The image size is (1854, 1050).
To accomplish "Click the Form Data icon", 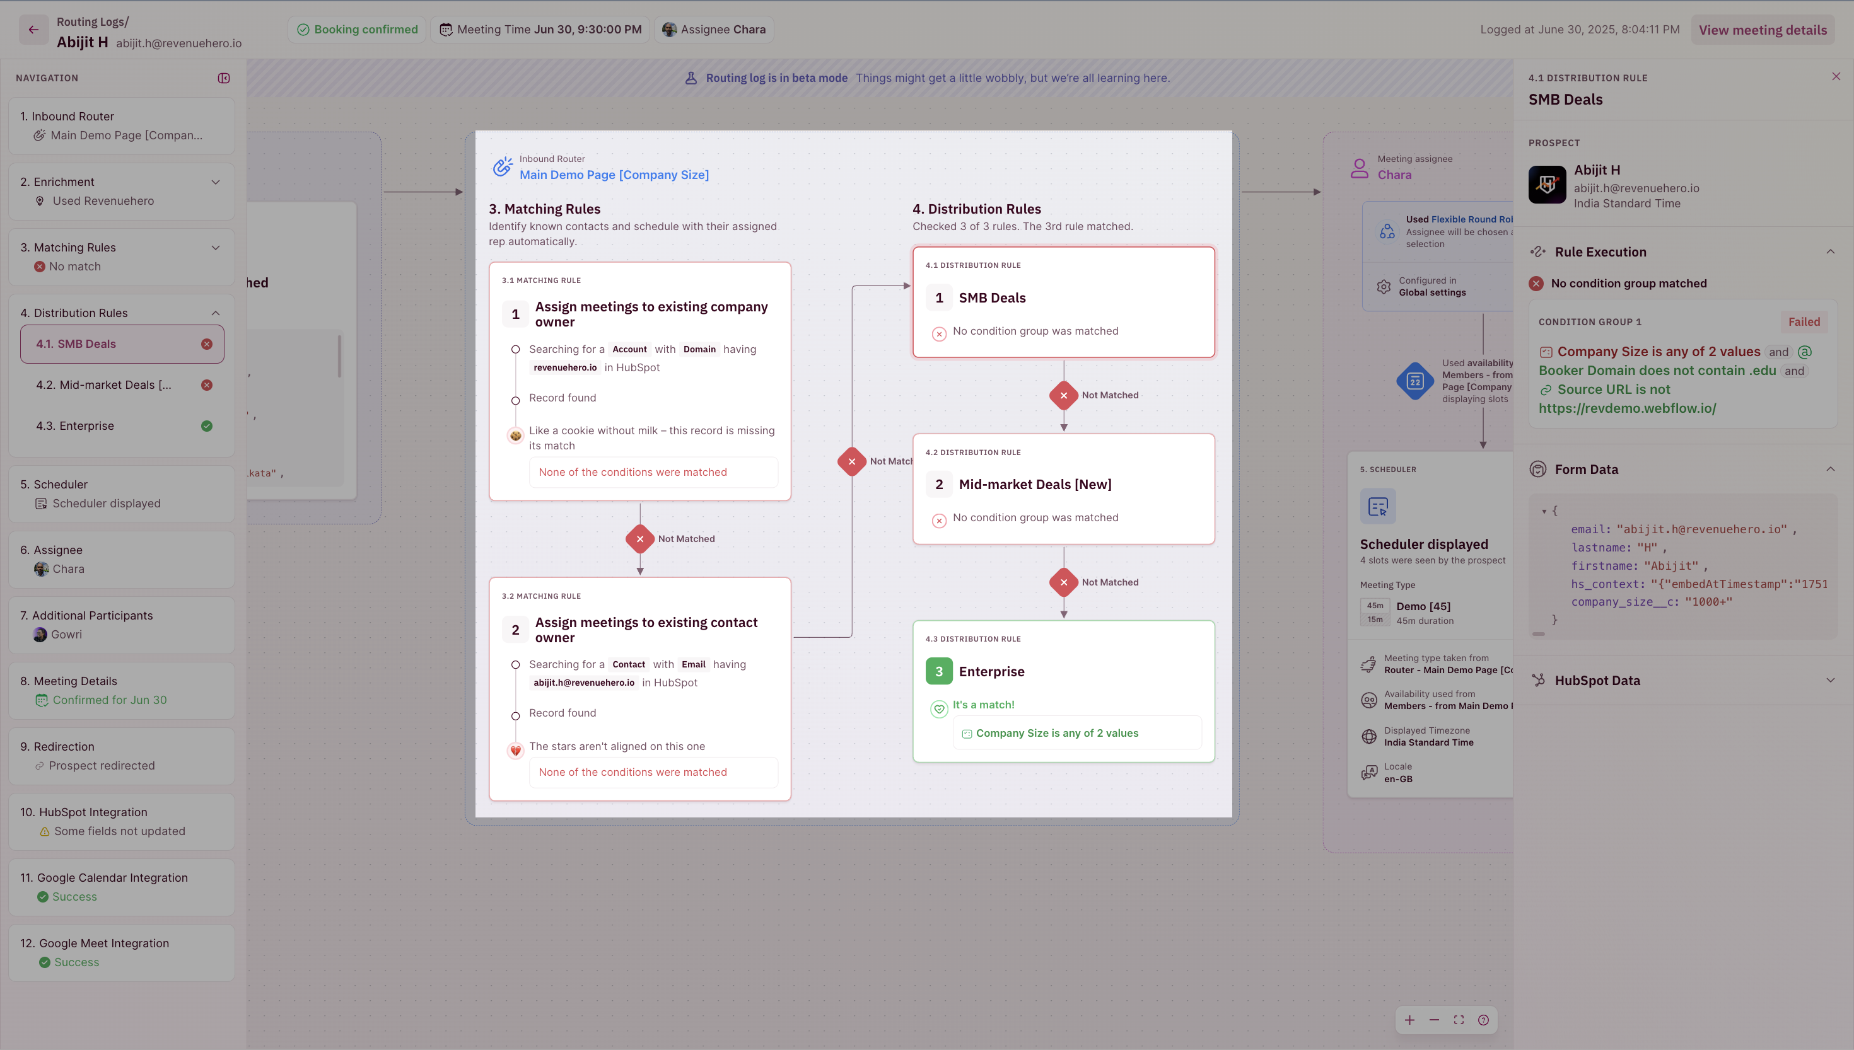I will click(1538, 470).
